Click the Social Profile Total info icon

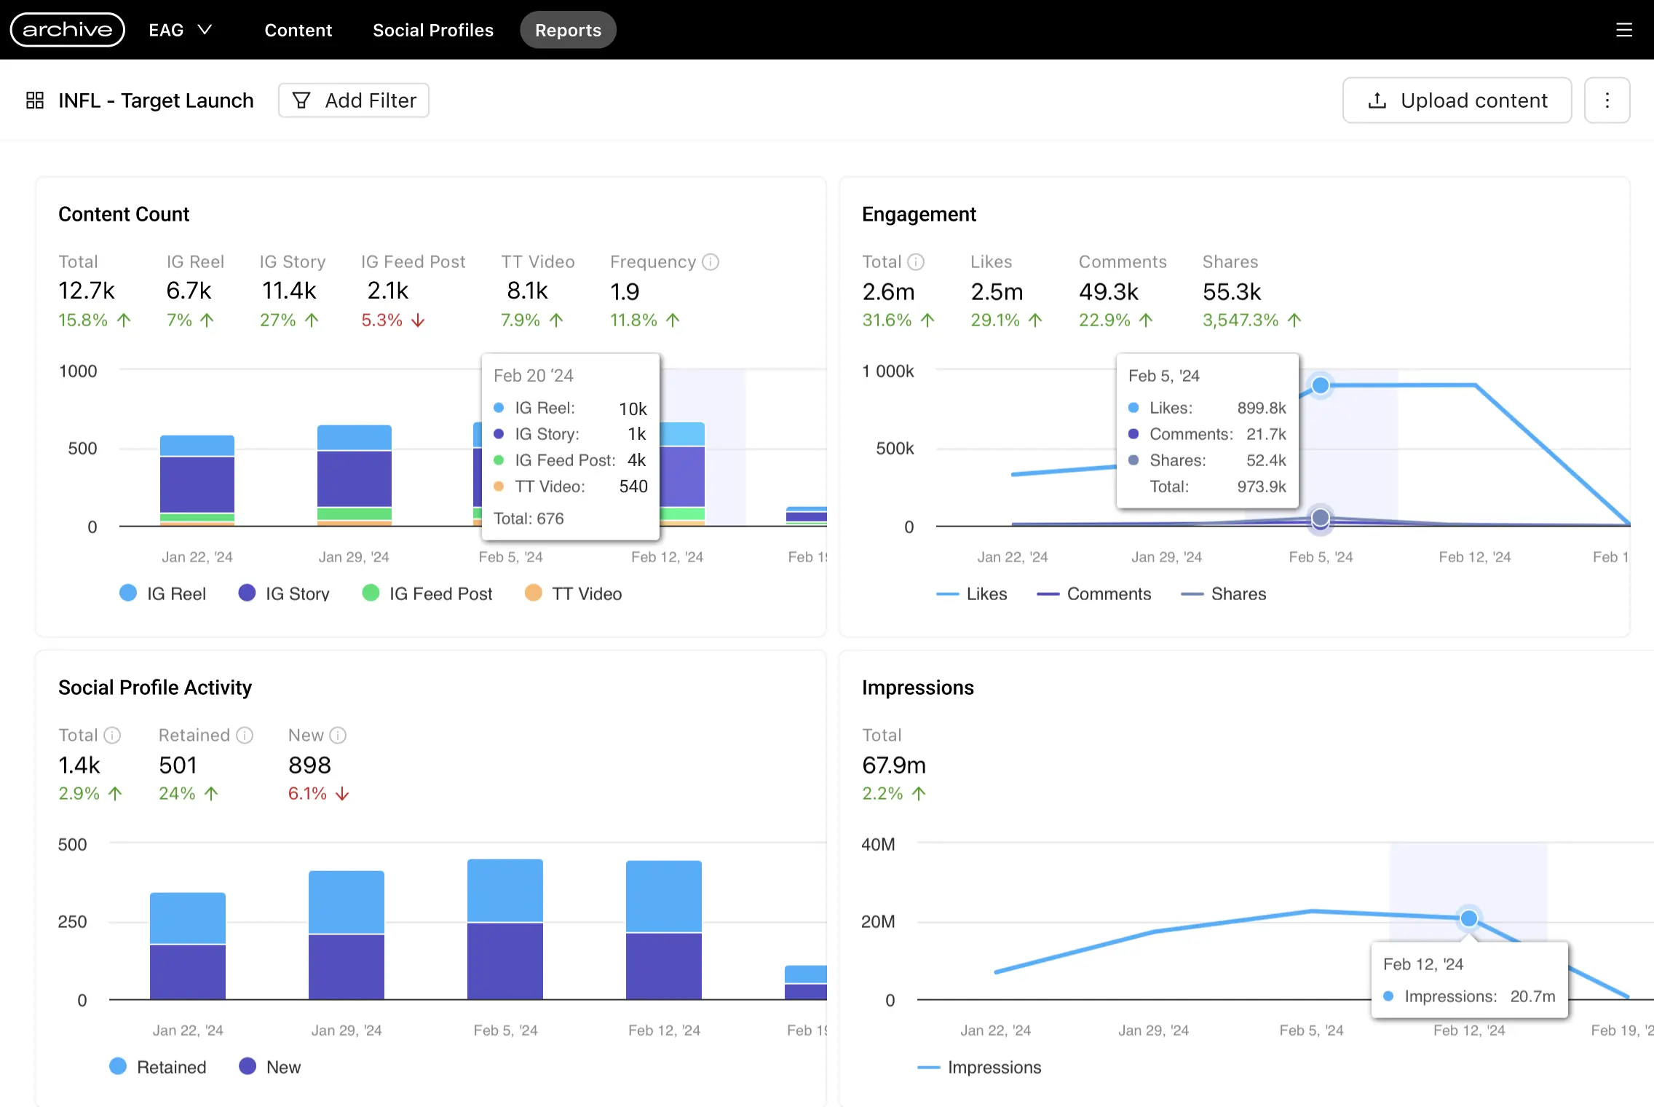pyautogui.click(x=112, y=735)
